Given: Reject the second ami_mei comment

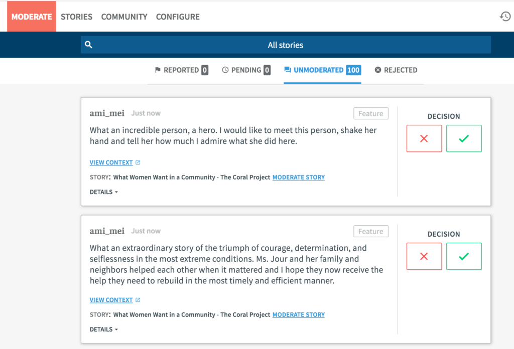Looking at the screenshot, I should pyautogui.click(x=424, y=256).
